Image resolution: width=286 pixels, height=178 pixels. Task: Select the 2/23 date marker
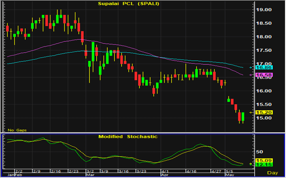(x=74, y=171)
